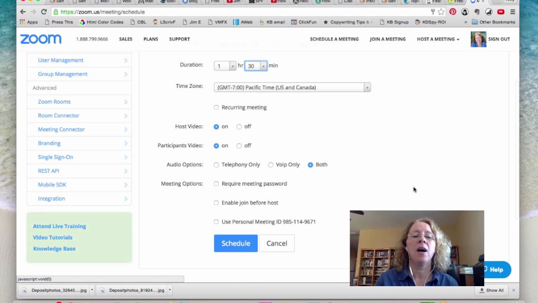Open Meeting Connector in sidebar
Viewport: 538px width, 303px height.
pyautogui.click(x=79, y=130)
